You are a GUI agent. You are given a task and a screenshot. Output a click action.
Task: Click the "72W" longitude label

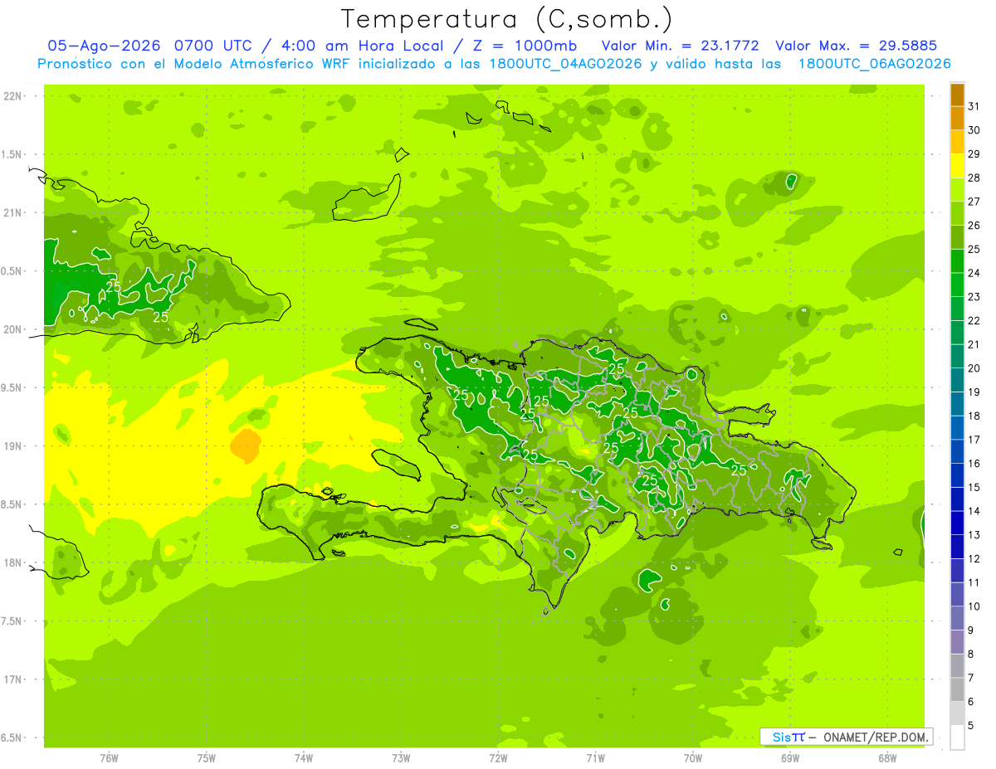498,757
